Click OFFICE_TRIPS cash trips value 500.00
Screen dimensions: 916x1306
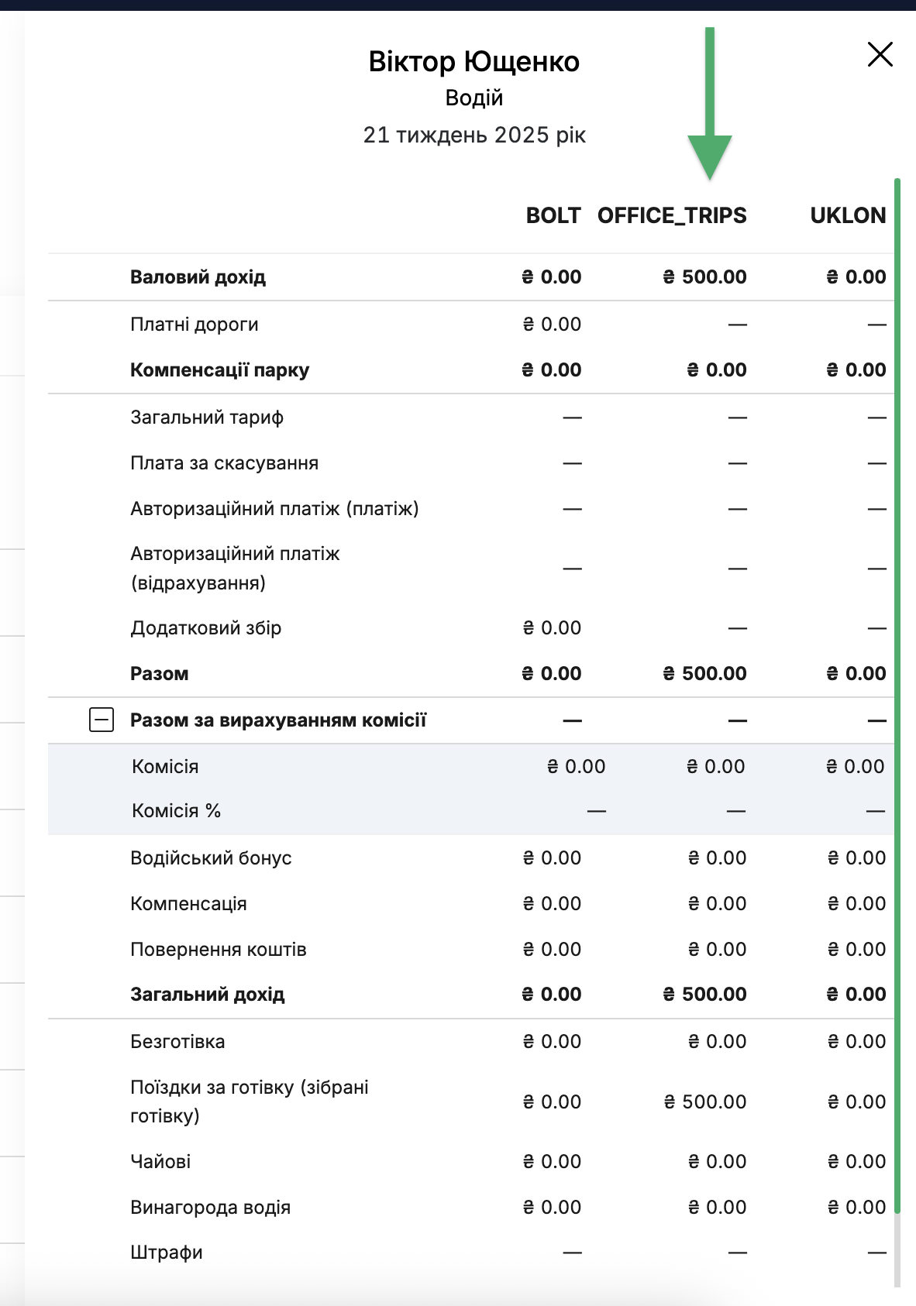click(x=705, y=1102)
